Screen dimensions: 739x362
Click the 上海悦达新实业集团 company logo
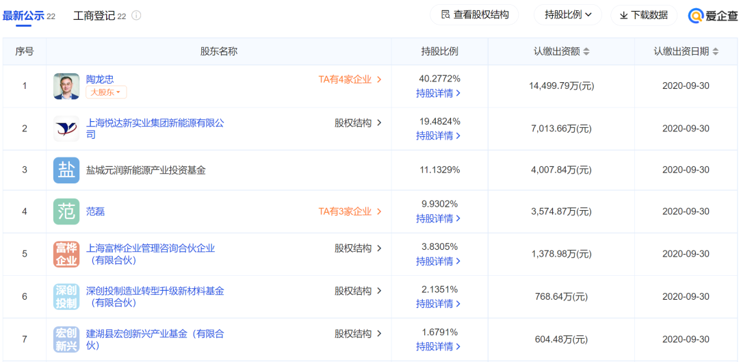(x=66, y=129)
